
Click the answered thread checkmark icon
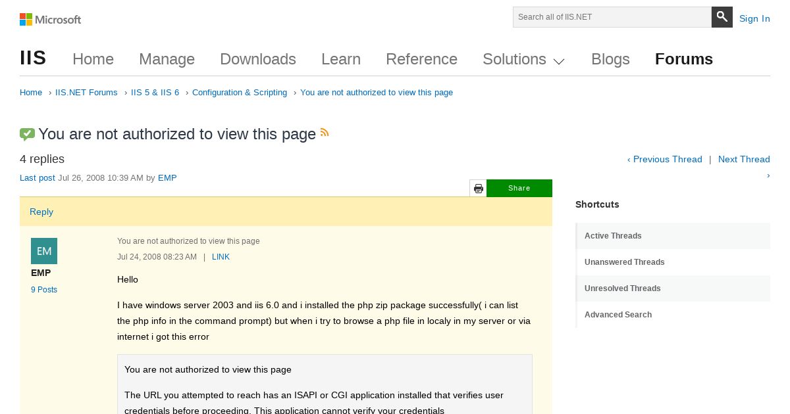pyautogui.click(x=27, y=134)
